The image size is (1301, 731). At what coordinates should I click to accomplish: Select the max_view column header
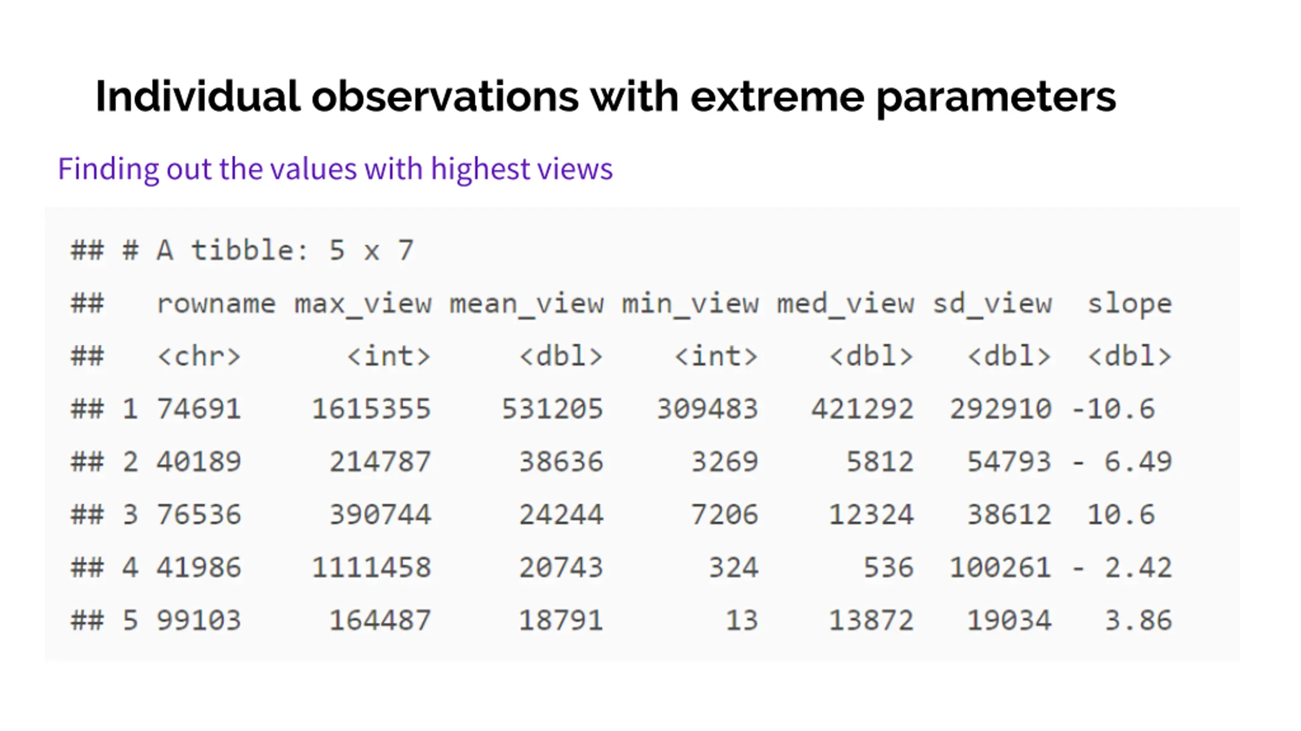363,304
